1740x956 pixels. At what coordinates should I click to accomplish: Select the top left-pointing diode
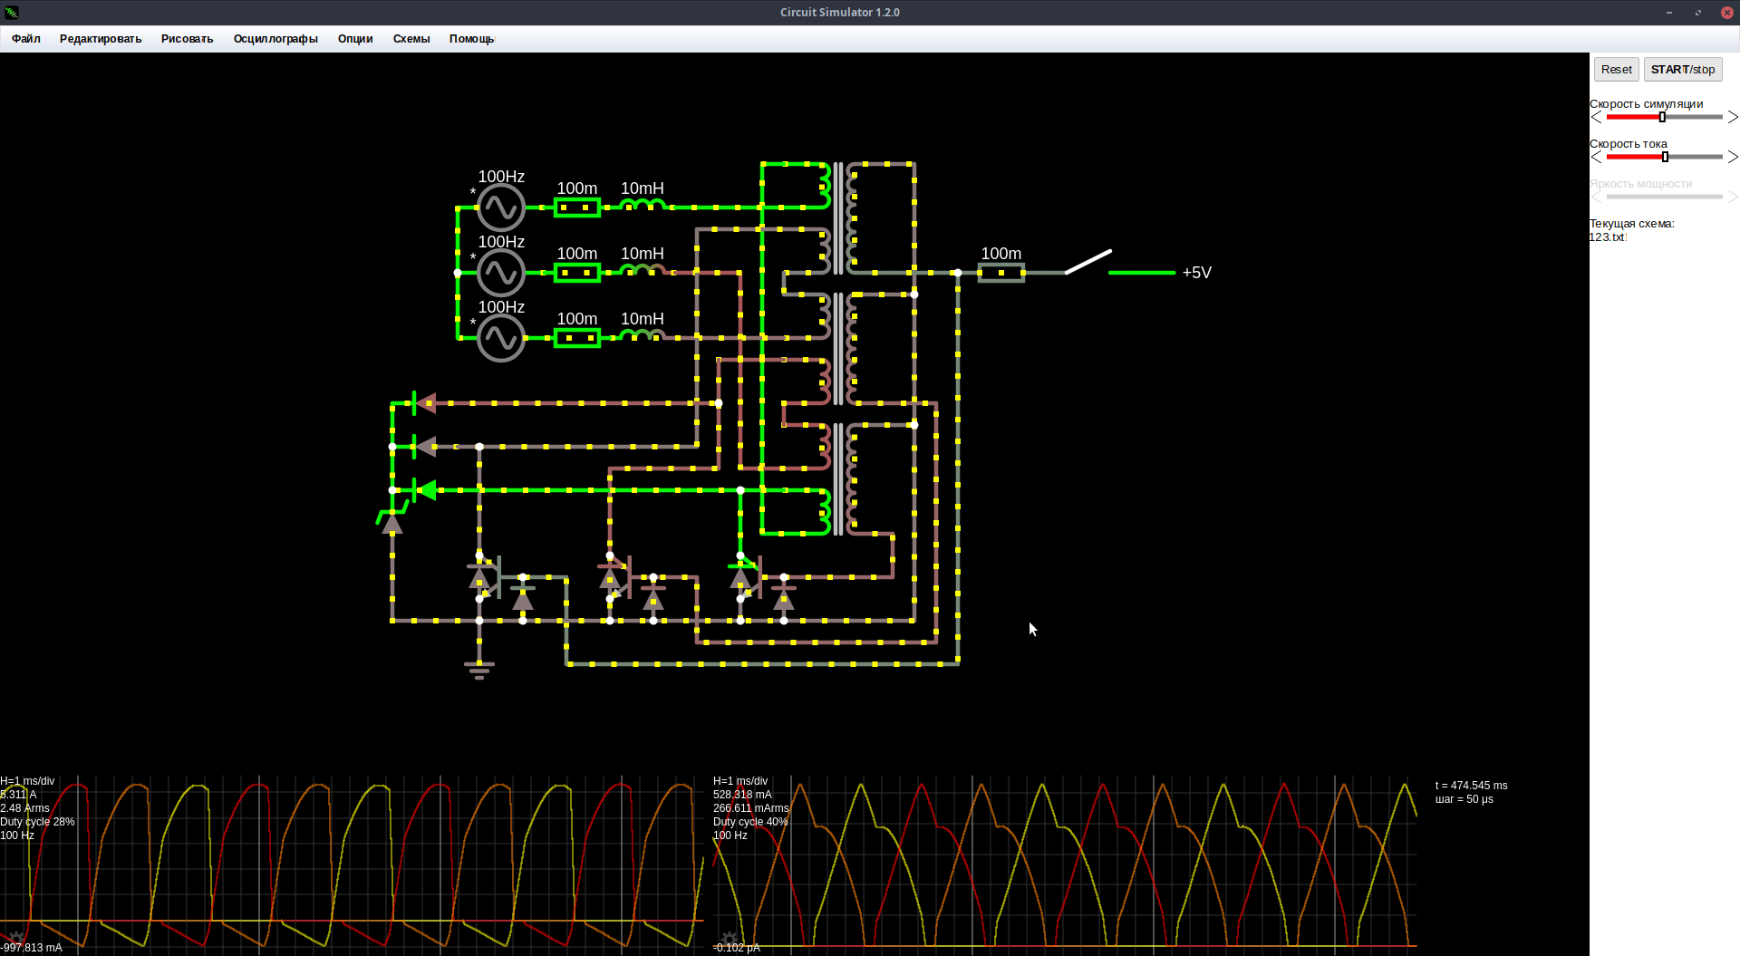pos(425,403)
